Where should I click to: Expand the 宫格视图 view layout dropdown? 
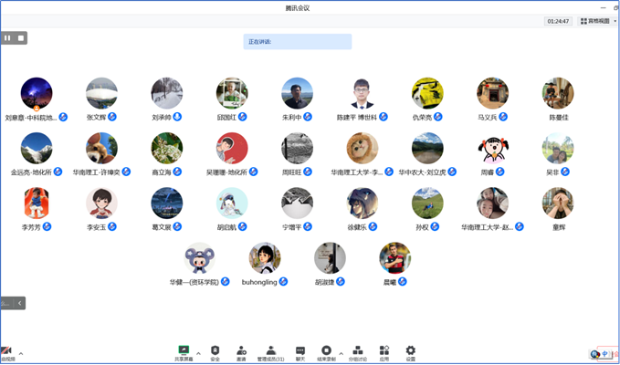pyautogui.click(x=596, y=21)
